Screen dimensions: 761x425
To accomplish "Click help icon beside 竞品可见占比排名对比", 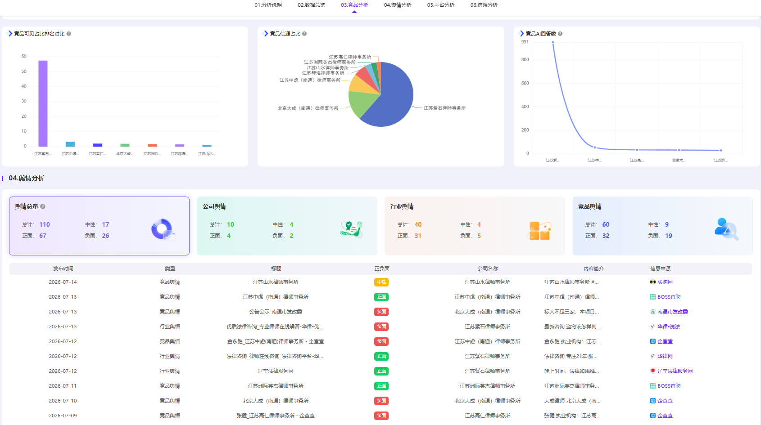I will point(68,34).
